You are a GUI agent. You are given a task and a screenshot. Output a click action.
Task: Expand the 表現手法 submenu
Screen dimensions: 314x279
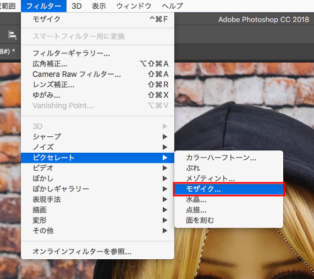[97, 199]
